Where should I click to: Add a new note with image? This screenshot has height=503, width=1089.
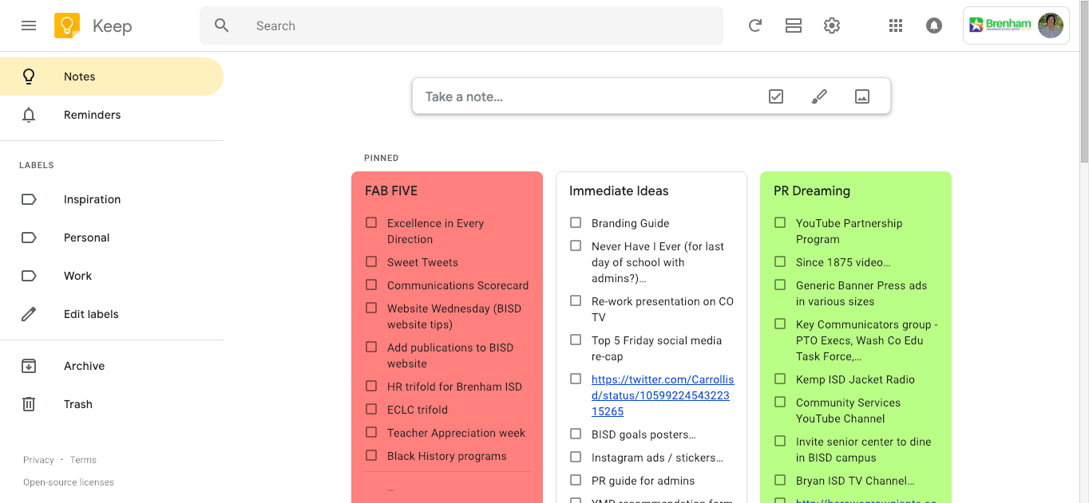click(862, 96)
